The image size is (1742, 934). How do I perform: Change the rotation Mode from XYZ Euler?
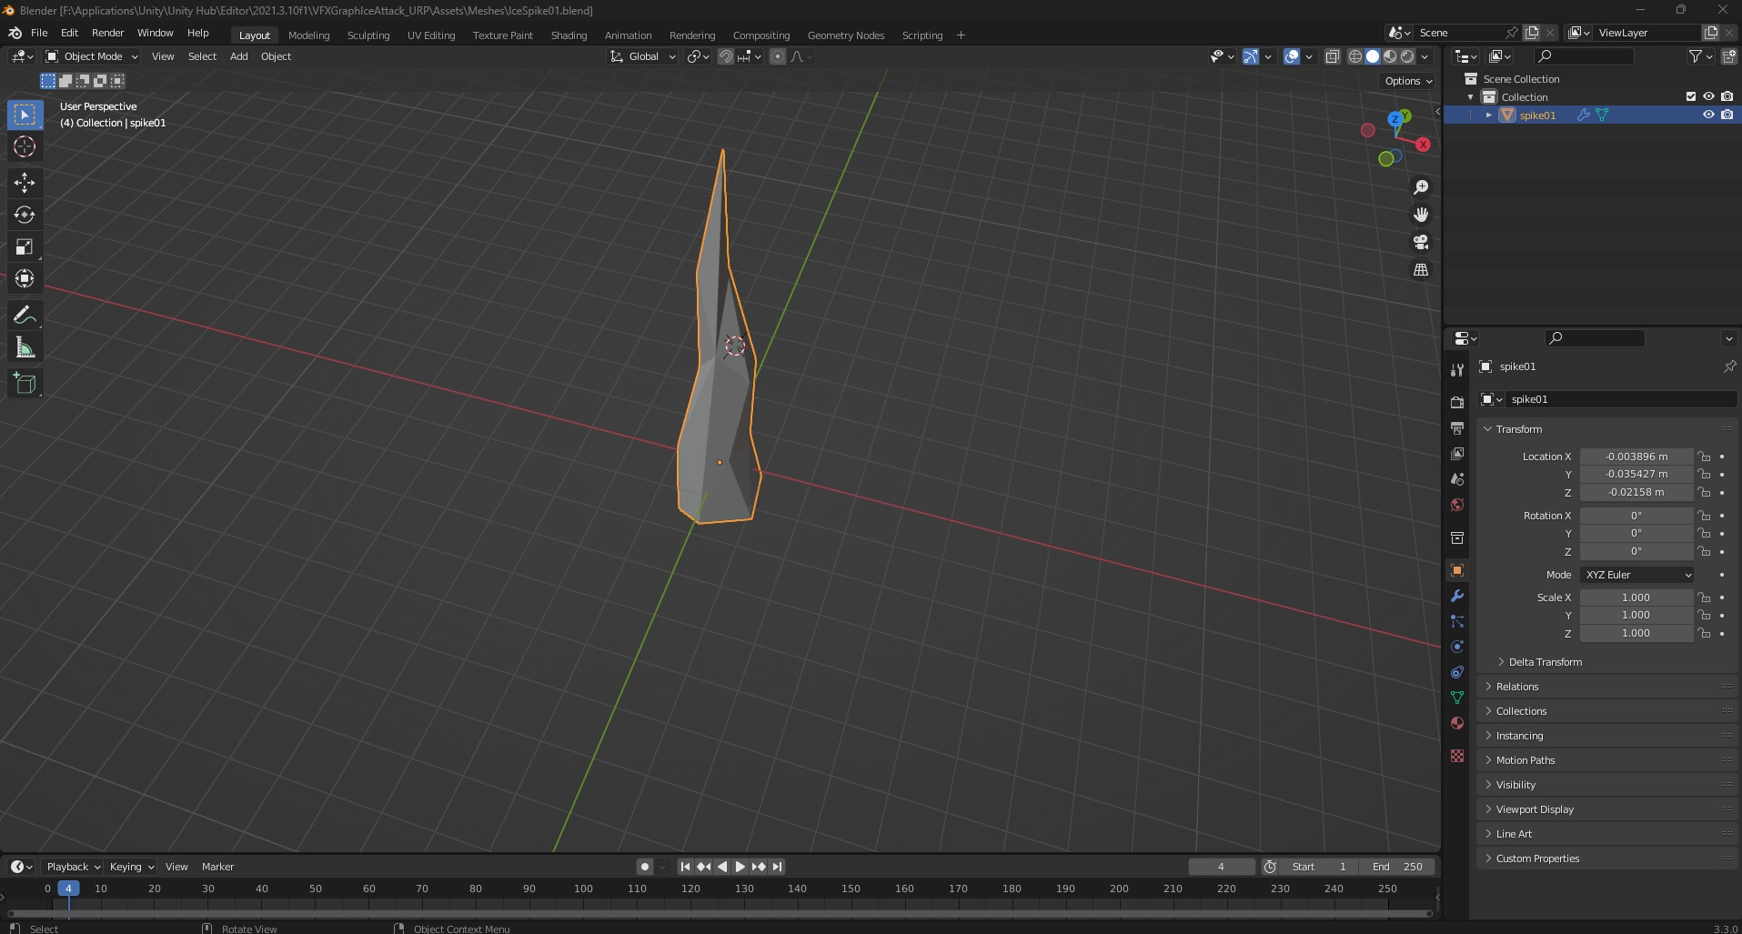click(x=1636, y=574)
